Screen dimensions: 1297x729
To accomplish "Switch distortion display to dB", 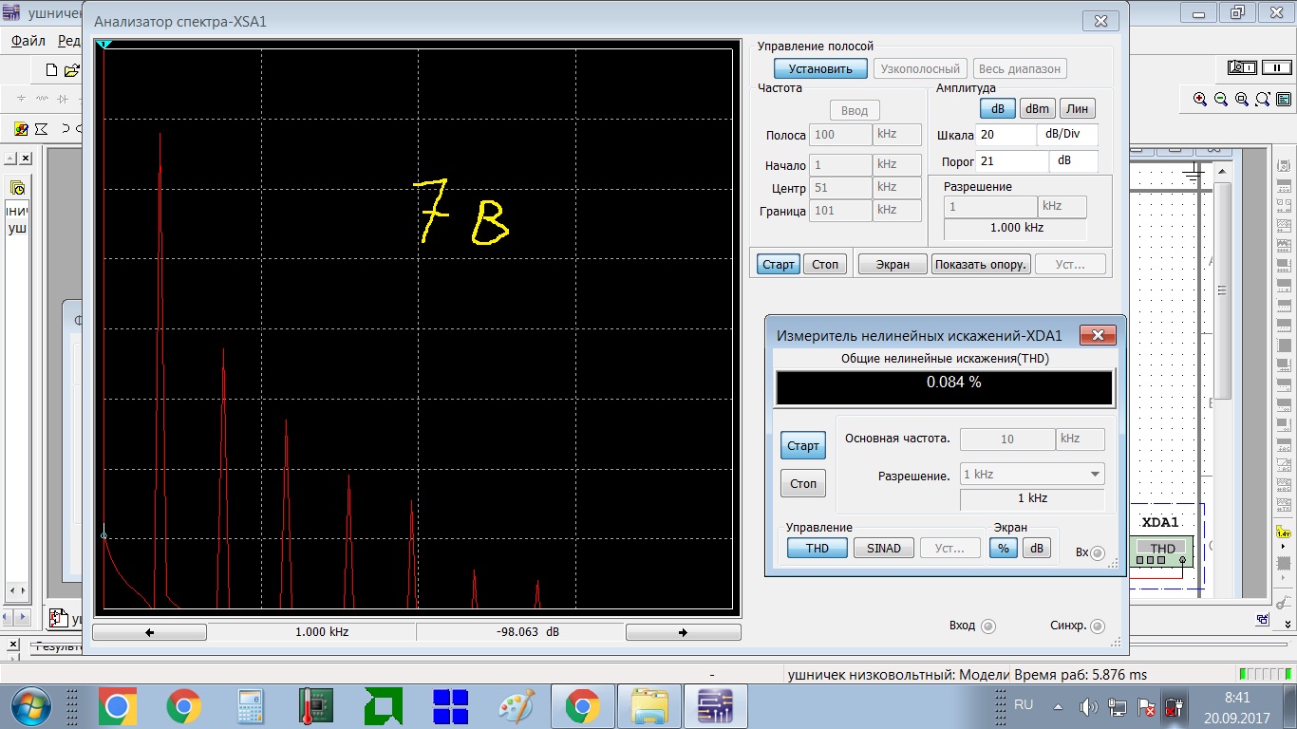I will (x=1037, y=548).
